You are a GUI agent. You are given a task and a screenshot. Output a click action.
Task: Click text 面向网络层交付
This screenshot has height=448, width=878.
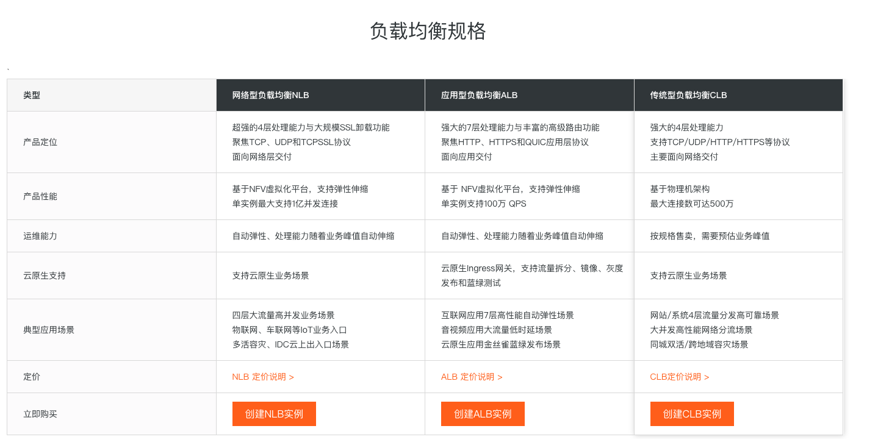(x=262, y=157)
